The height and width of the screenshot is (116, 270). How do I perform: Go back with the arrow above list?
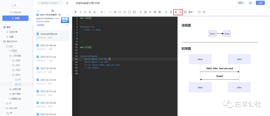click(x=38, y=11)
